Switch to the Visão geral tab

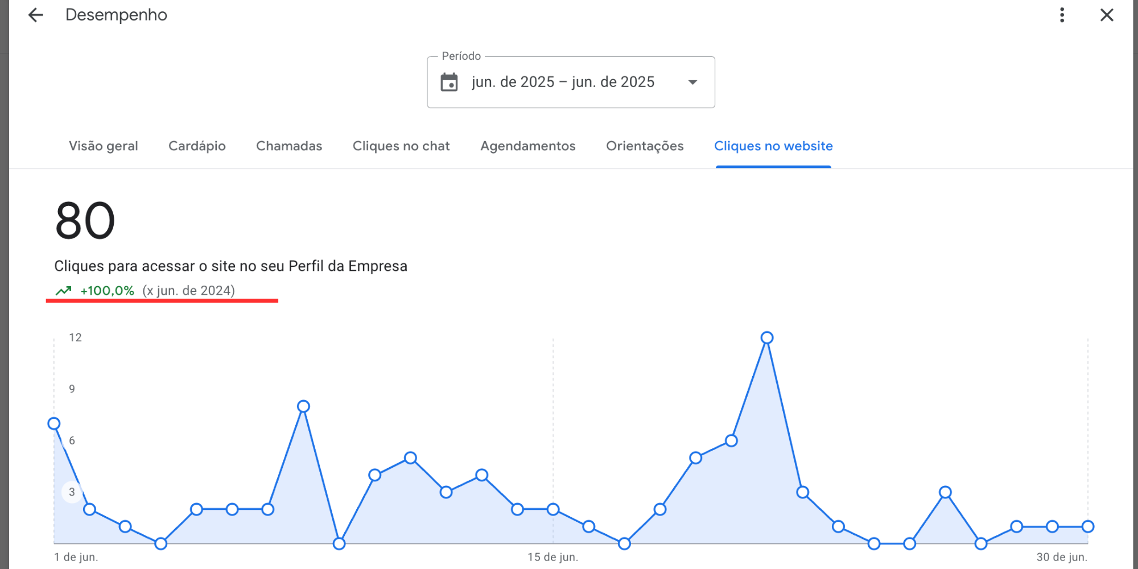(103, 146)
